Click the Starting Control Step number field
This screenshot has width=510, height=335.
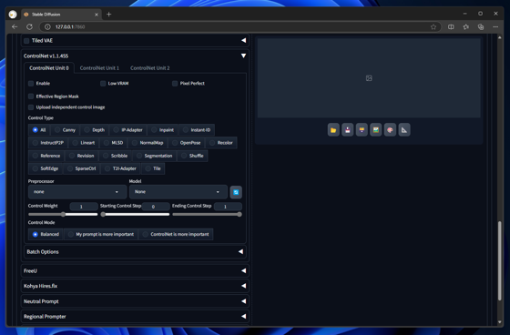tap(156, 207)
